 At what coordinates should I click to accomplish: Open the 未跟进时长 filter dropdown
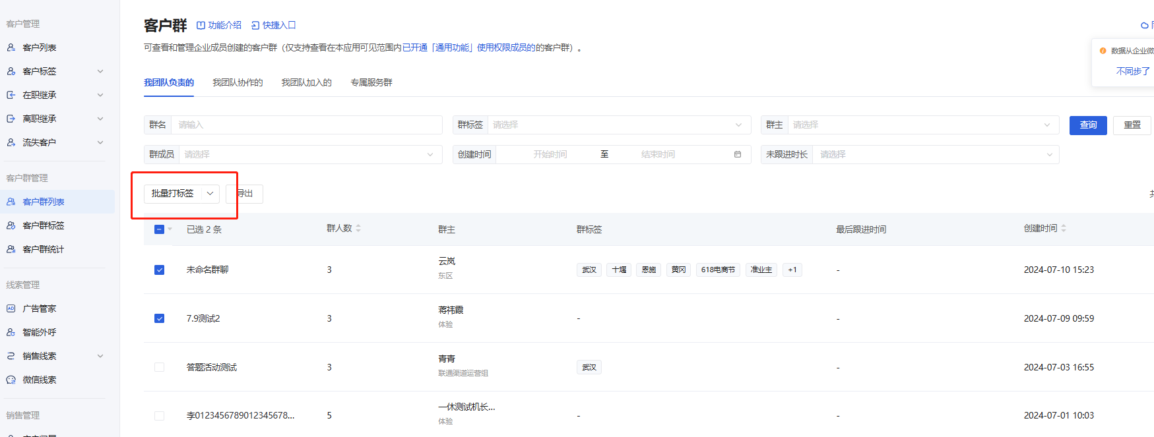tap(936, 154)
